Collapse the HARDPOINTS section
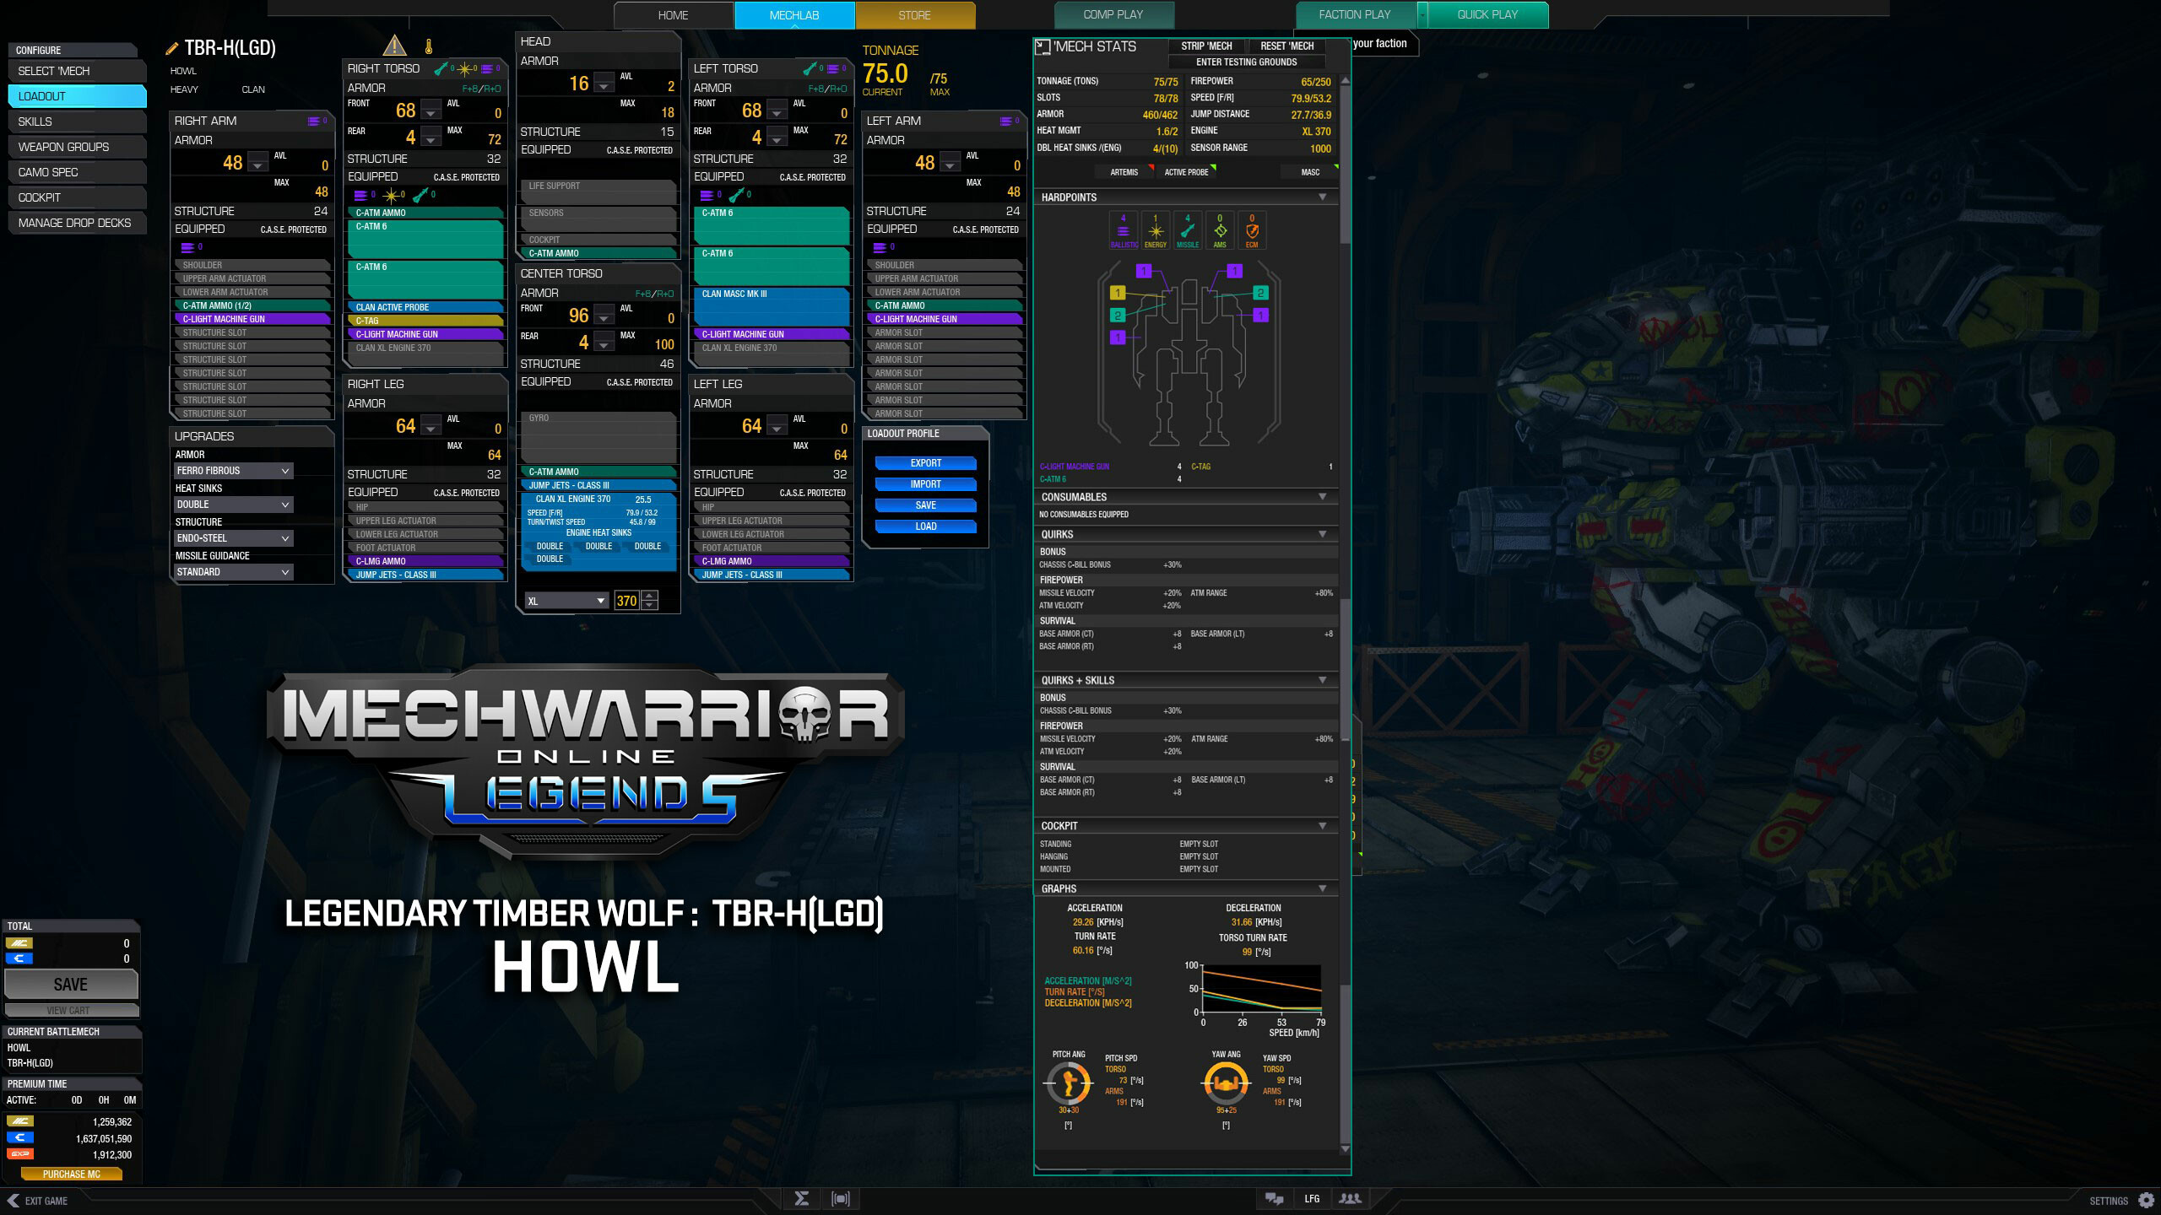2161x1215 pixels. 1323,197
